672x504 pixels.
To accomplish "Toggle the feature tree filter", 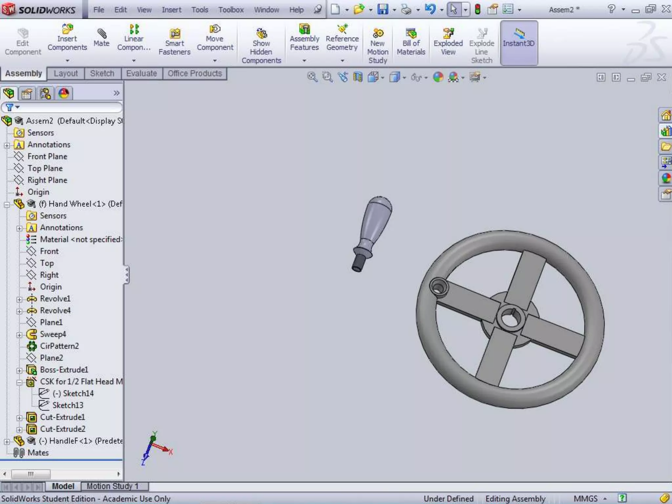I will [10, 107].
